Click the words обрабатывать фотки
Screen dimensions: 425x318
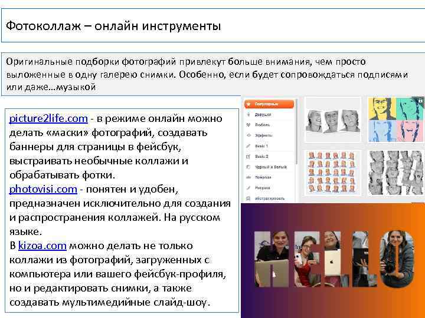point(62,175)
